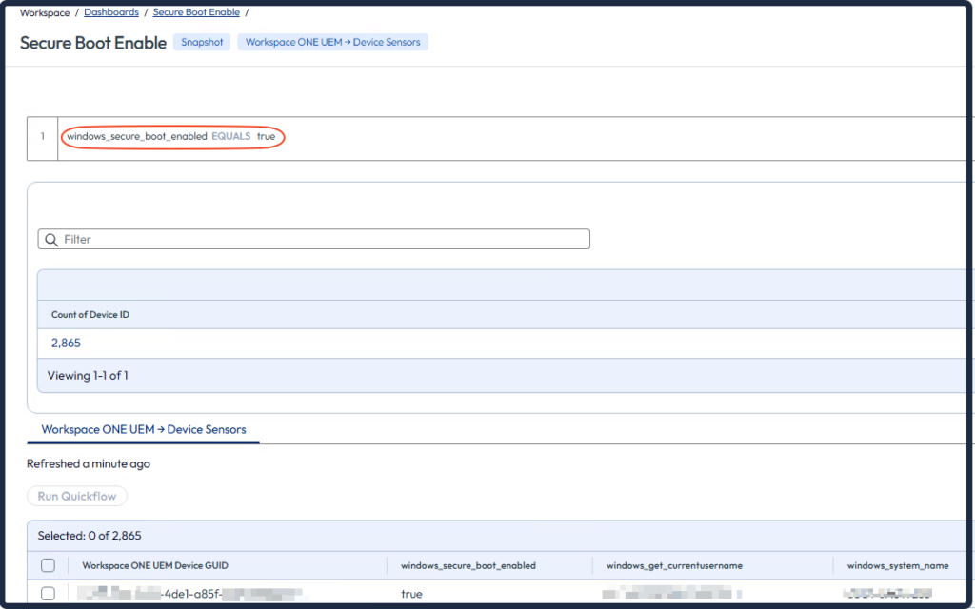Click the magnifier icon in the Filter box
Screen dimensions: 975x609
coord(51,240)
